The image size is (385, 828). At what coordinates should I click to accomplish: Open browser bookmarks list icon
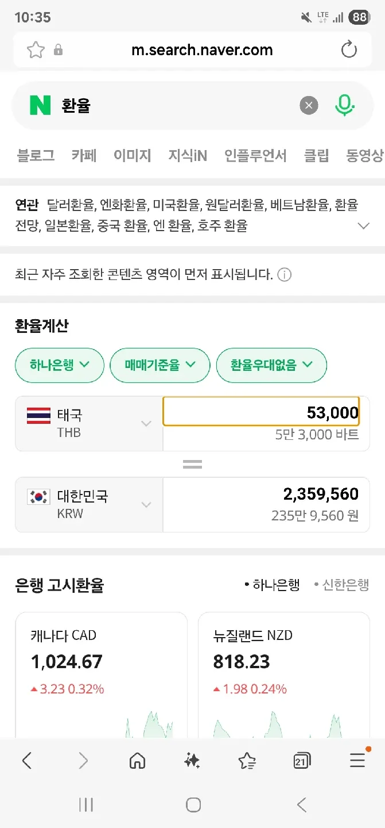click(247, 761)
